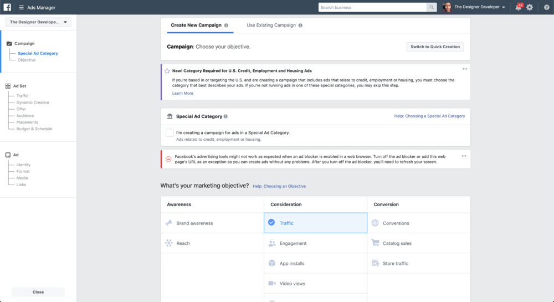554x302 pixels.
Task: Switch to Use Existing Campaign tab
Action: (274, 25)
